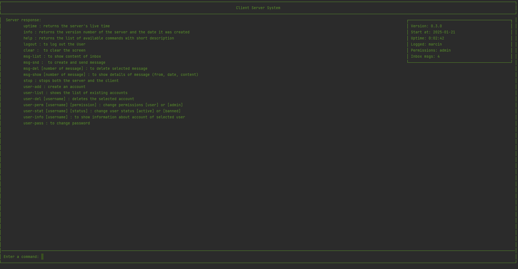The width and height of the screenshot is (518, 269).
Task: Click the Version: 0.3.0 status entry
Action: pos(426,26)
